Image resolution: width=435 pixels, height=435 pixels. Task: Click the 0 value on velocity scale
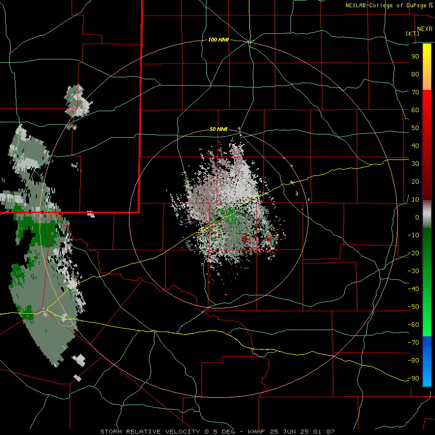[x=417, y=217]
